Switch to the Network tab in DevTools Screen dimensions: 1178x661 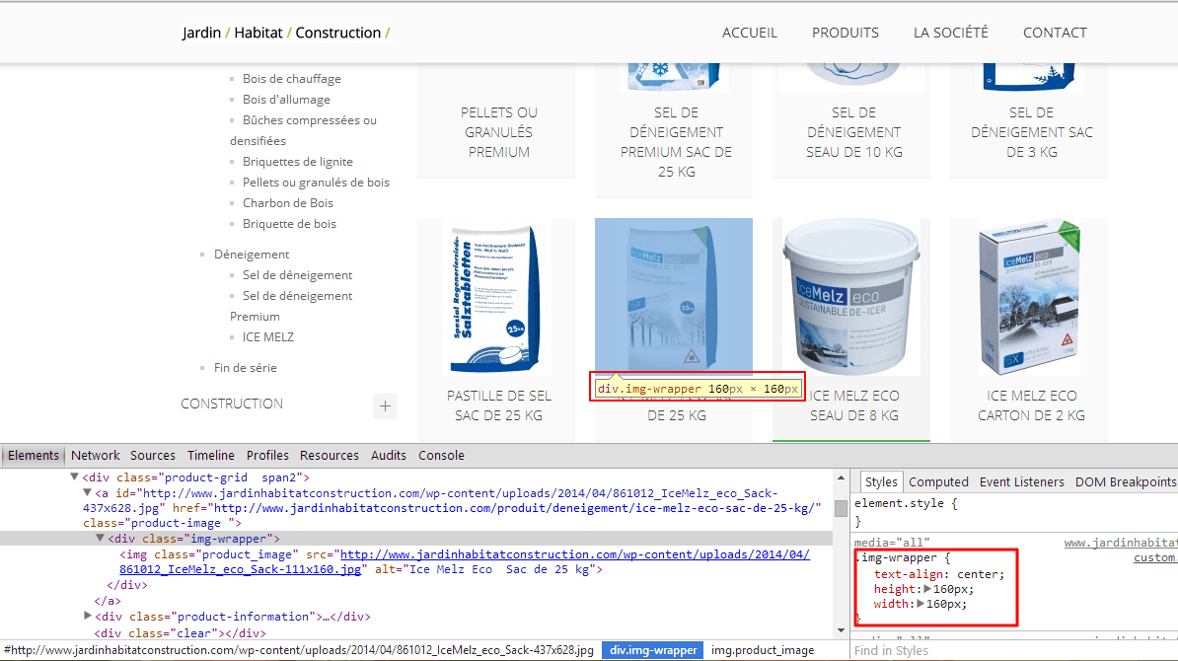(x=95, y=456)
